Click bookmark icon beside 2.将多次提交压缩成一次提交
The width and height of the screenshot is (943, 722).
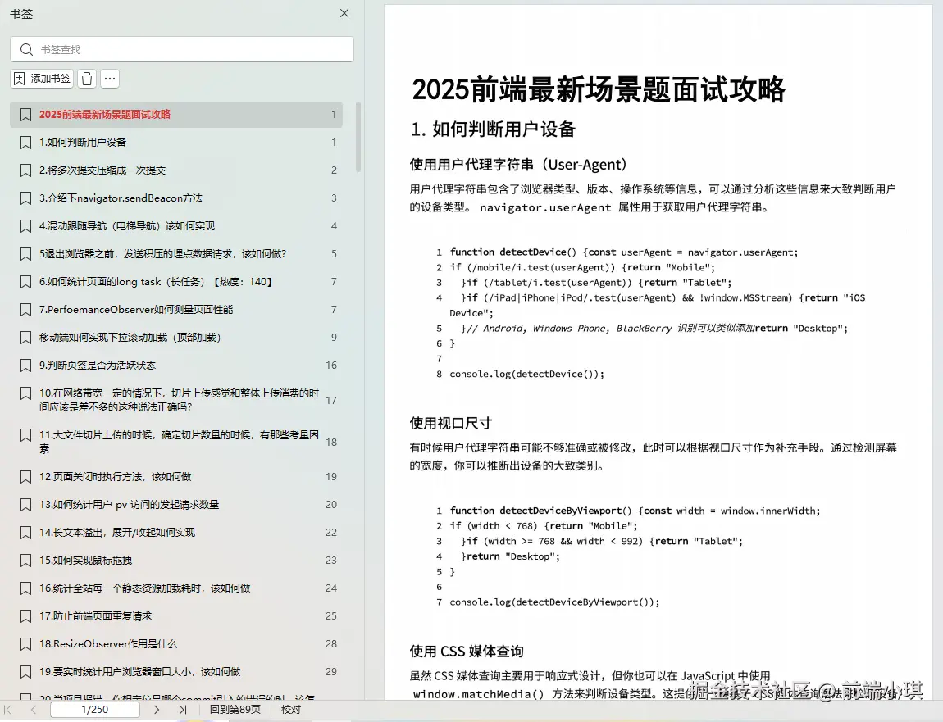coord(25,170)
